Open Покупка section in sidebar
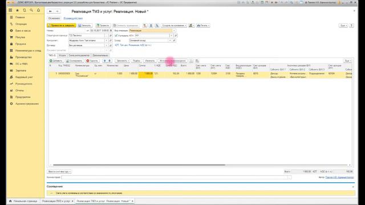 21,37
